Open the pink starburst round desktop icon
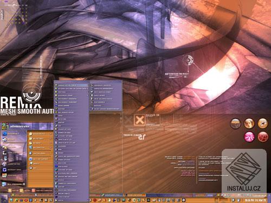 coord(249,137)
